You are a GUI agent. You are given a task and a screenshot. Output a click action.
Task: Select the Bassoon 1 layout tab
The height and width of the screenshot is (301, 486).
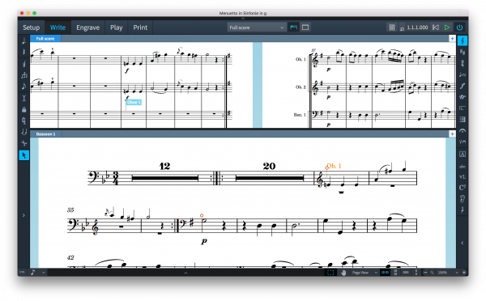pos(45,134)
